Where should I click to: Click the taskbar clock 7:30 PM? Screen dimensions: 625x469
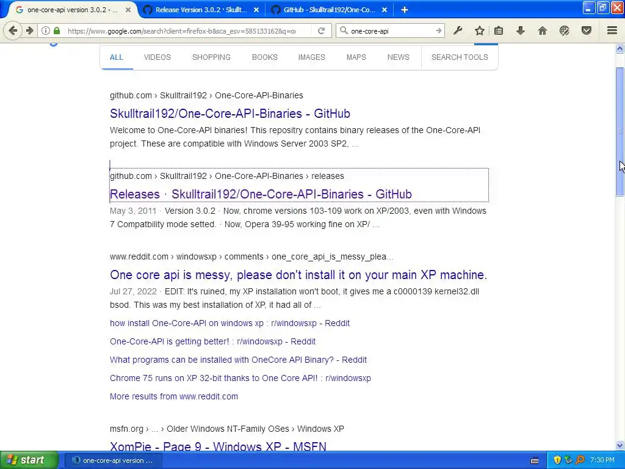point(602,460)
